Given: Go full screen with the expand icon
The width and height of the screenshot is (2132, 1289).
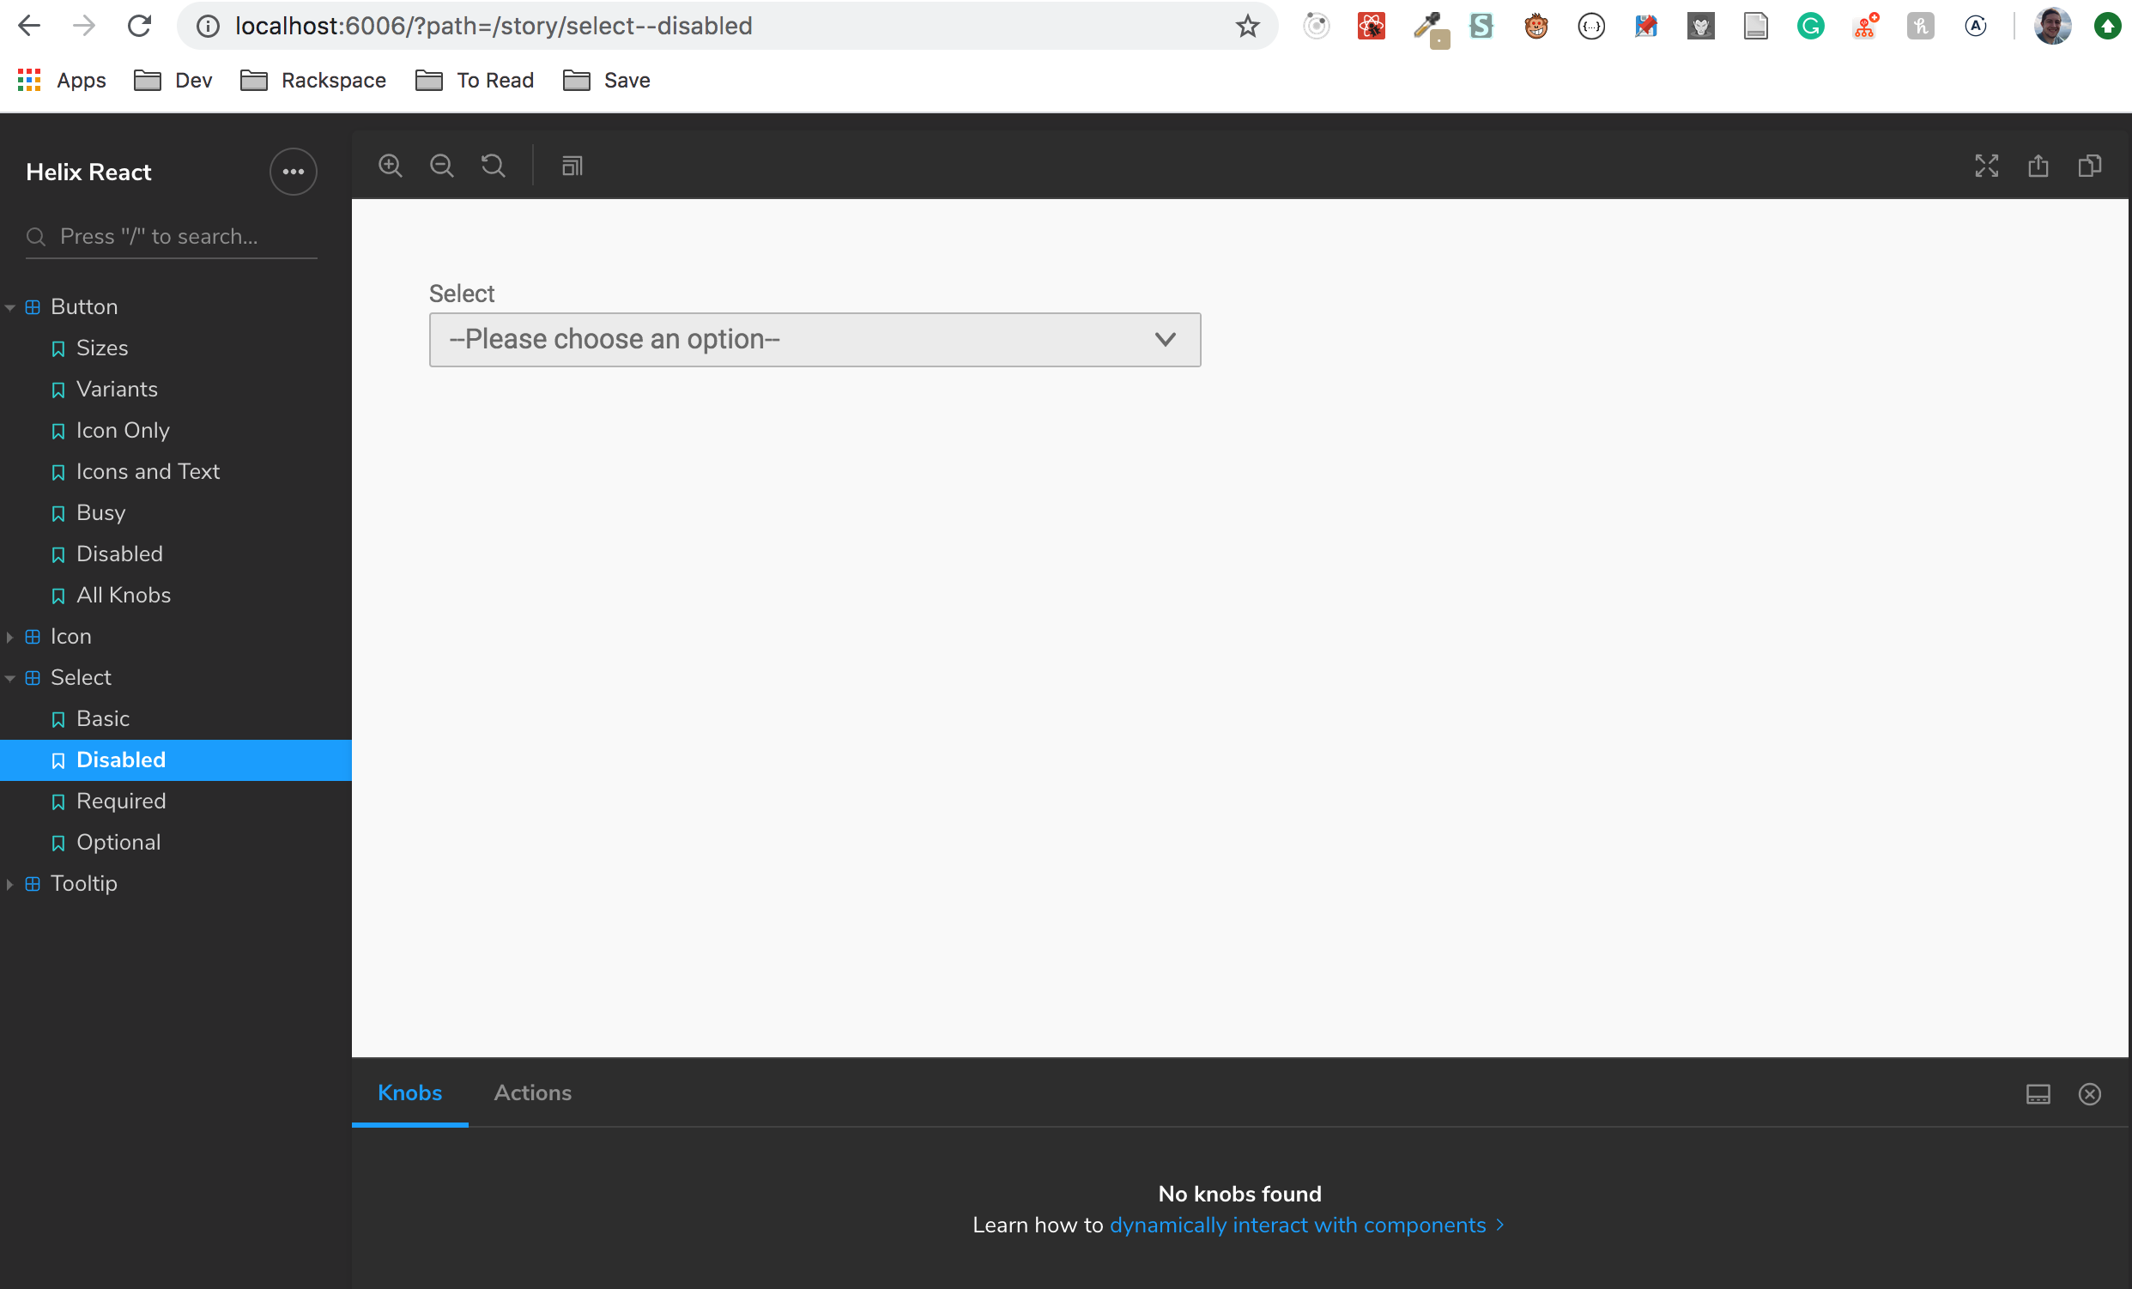Looking at the screenshot, I should tap(1986, 166).
